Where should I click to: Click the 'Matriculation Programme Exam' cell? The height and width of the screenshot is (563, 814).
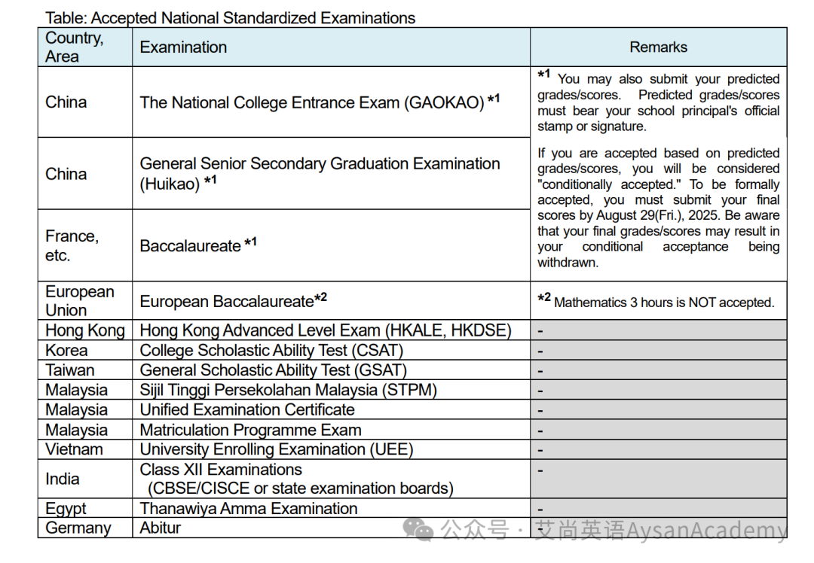pyautogui.click(x=331, y=430)
